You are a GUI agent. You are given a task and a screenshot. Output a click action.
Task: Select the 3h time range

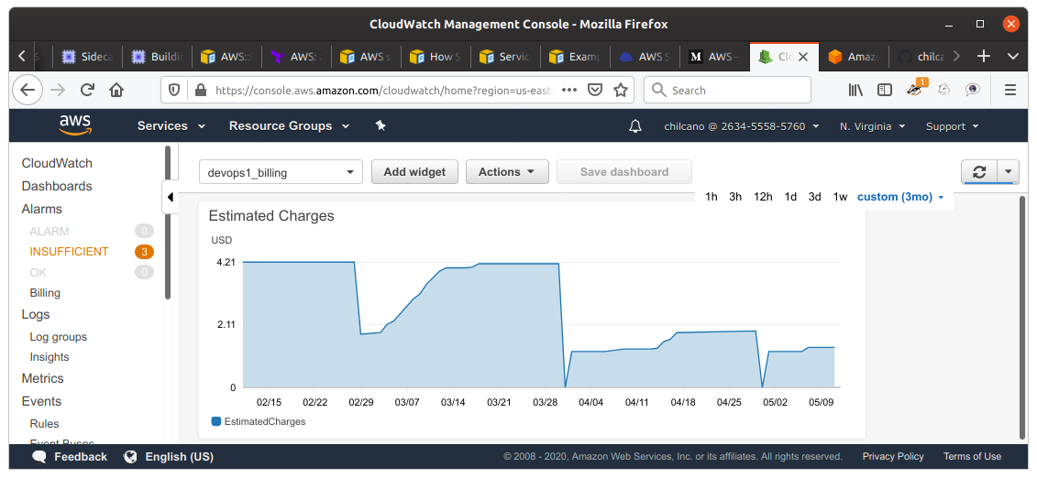click(x=735, y=197)
